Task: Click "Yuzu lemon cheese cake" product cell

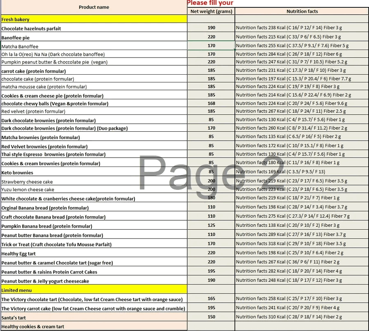Action: 94,189
